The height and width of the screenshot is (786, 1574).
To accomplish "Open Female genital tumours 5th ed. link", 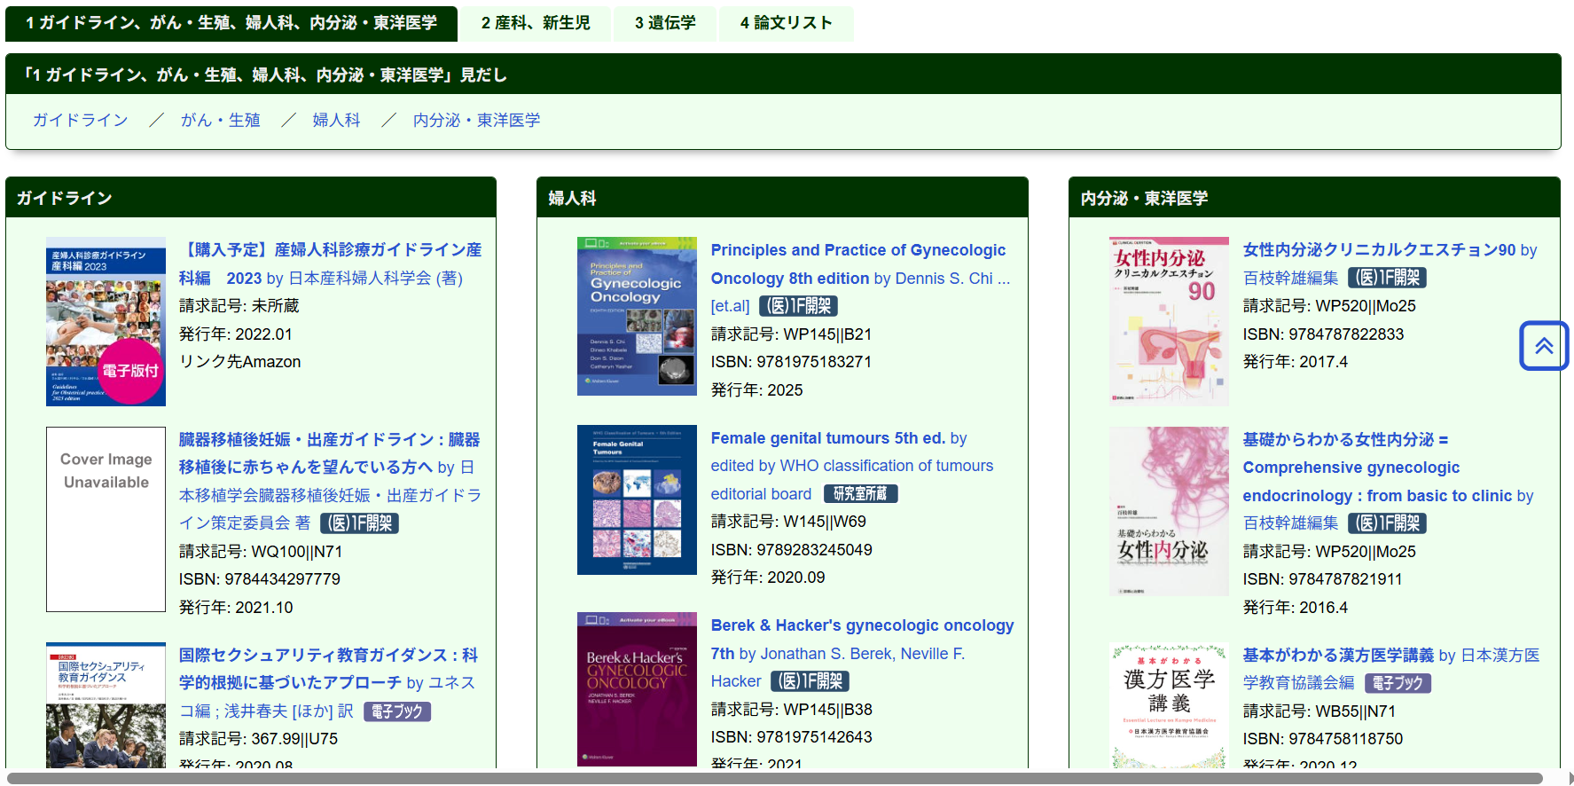I will point(851,466).
